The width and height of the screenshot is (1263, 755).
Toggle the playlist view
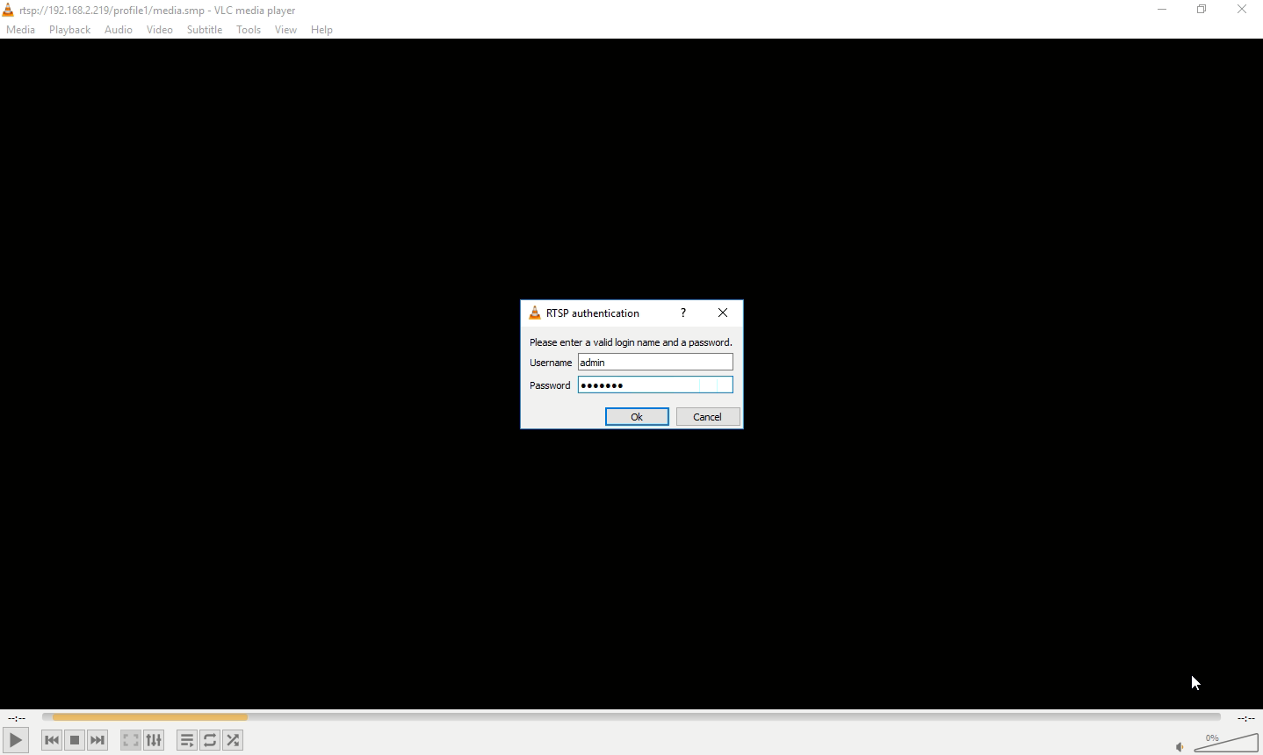click(187, 740)
